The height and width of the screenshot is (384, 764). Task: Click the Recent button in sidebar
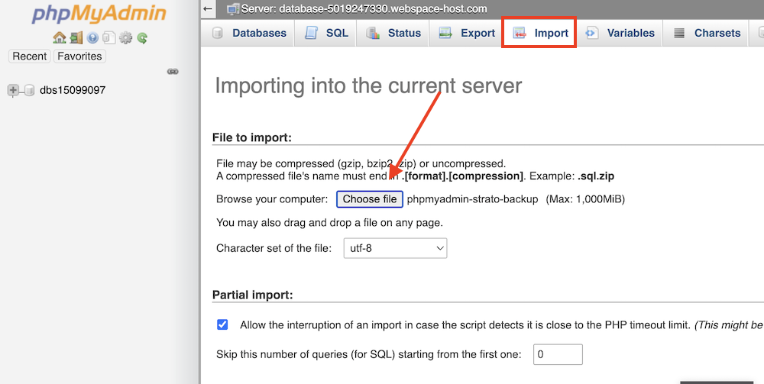pyautogui.click(x=30, y=56)
